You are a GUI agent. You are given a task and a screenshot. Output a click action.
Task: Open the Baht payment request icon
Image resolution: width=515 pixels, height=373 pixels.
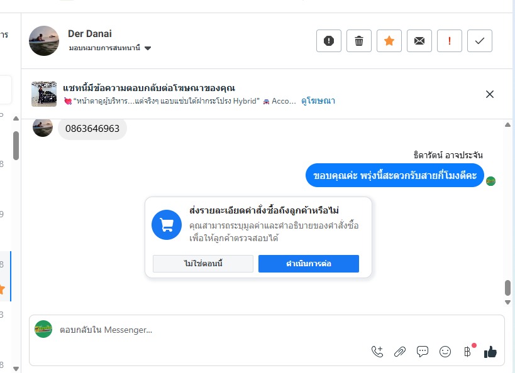467,352
